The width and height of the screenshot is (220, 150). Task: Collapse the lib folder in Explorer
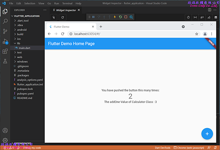(19, 43)
